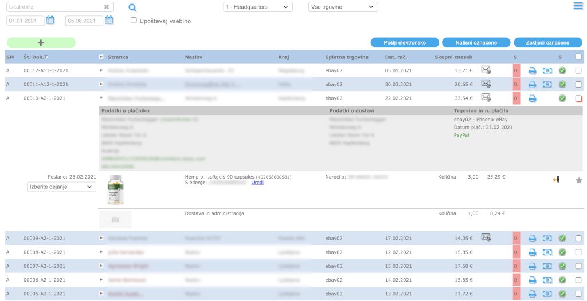Click payment money icon for invoice 00011-A12-1-2021
This screenshot has height=301, width=587.
pyautogui.click(x=547, y=84)
